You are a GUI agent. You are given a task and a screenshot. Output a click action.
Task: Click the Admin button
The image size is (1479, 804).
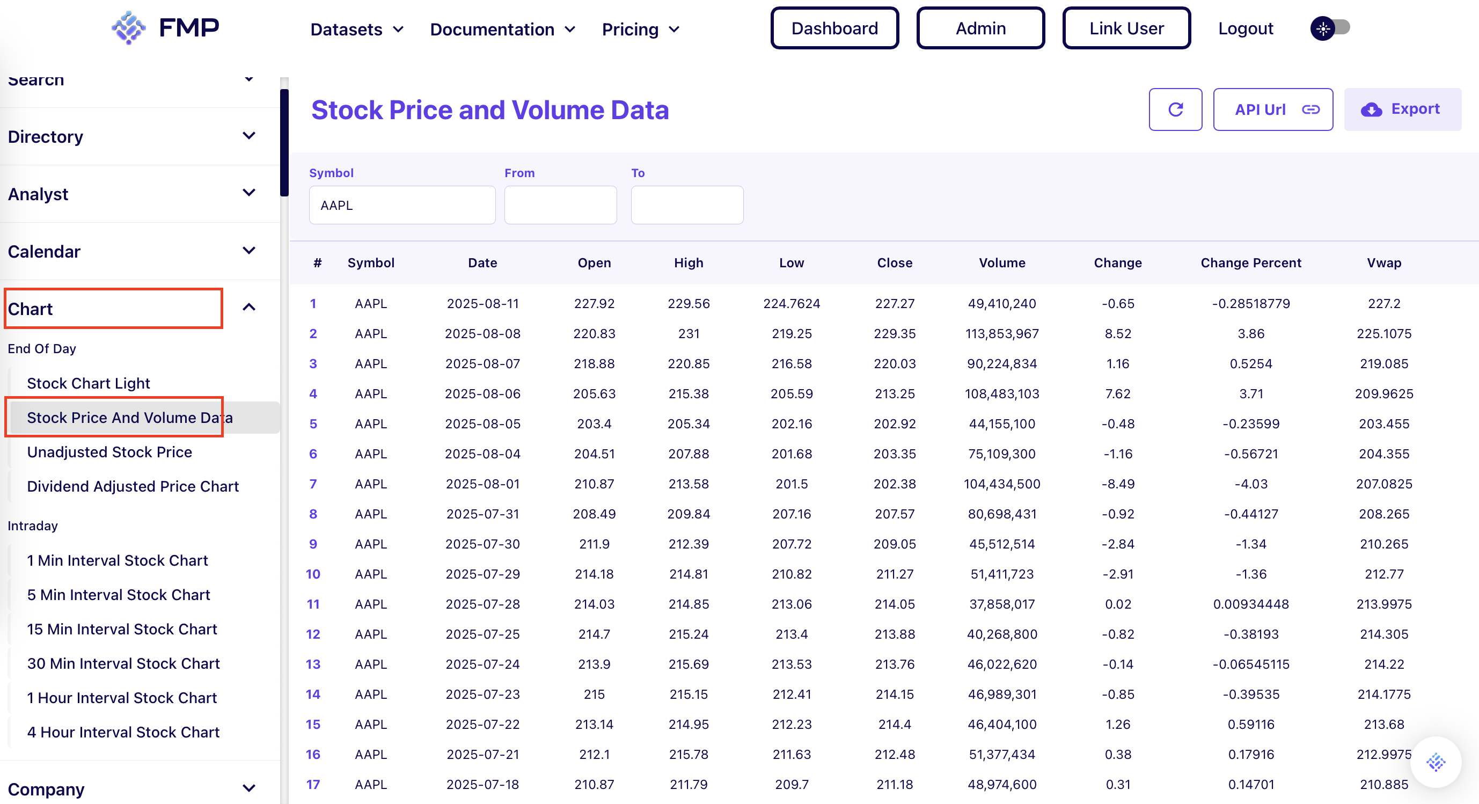(x=980, y=28)
